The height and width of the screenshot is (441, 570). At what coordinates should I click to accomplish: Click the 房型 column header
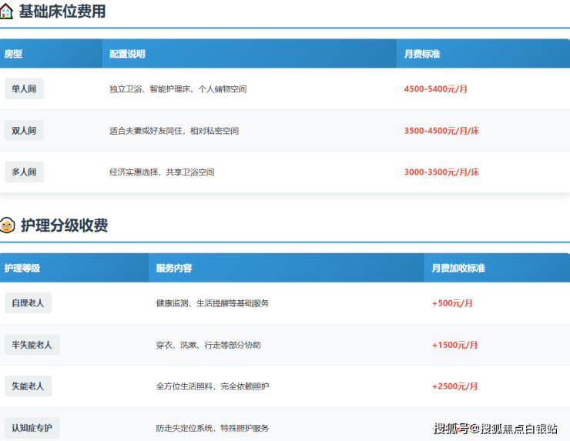coord(14,54)
